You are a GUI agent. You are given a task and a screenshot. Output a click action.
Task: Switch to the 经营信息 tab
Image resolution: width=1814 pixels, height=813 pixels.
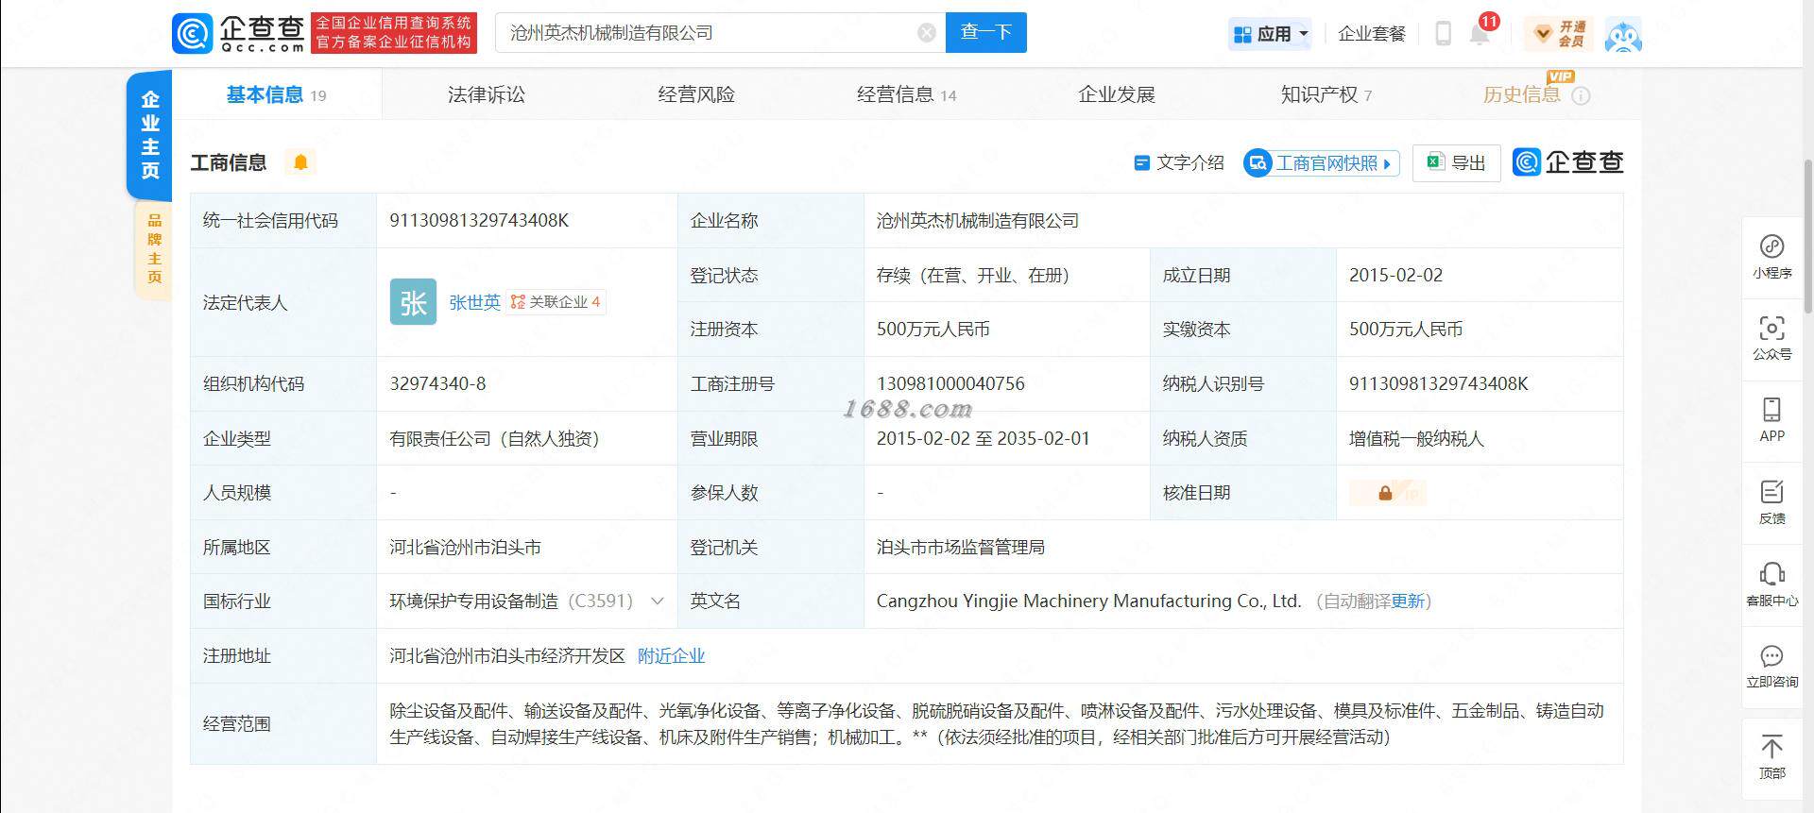click(906, 94)
